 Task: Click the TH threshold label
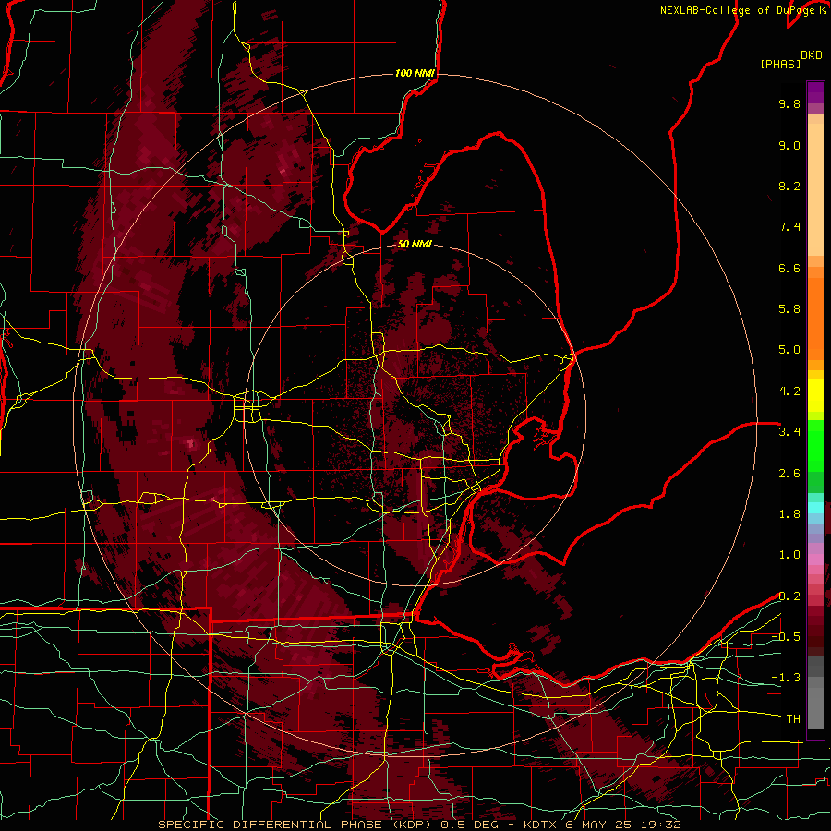(x=793, y=719)
